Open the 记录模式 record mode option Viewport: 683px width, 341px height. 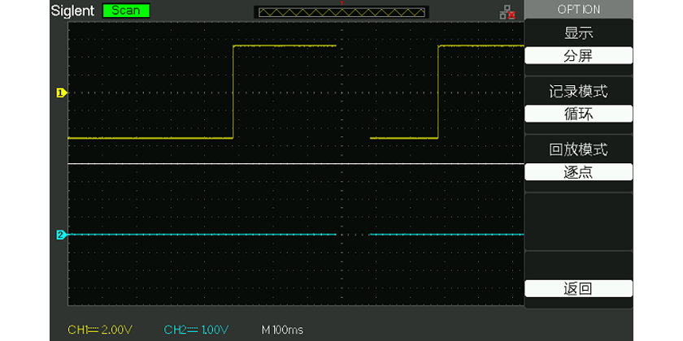pyautogui.click(x=578, y=92)
